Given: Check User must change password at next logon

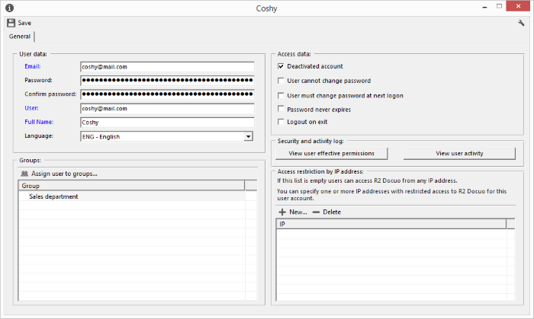Looking at the screenshot, I should [x=281, y=95].
